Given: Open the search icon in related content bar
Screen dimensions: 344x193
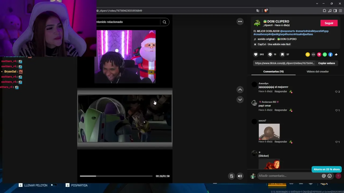Looking at the screenshot, I should point(164,22).
